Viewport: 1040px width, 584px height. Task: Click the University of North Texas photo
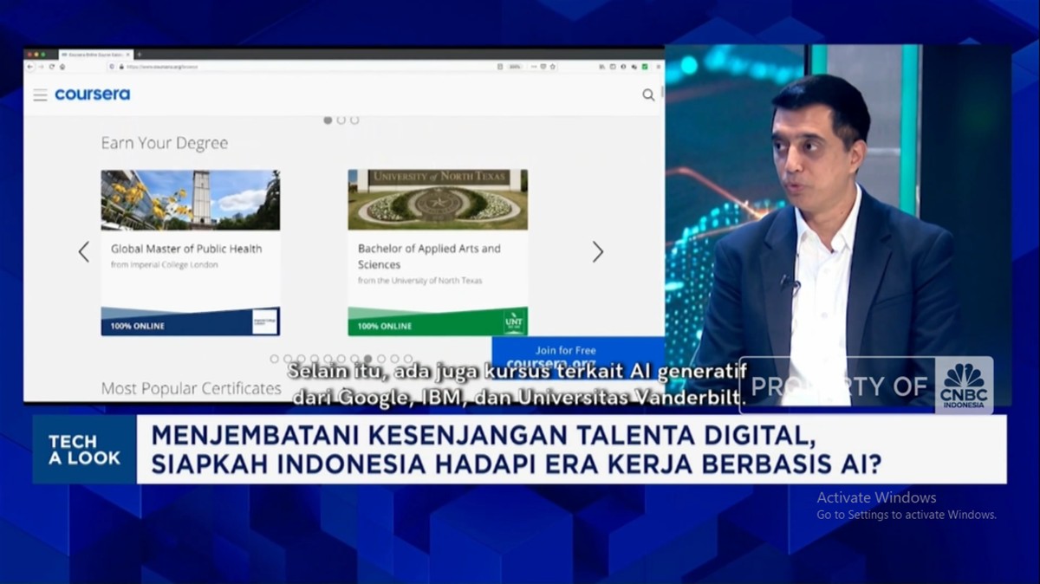pos(438,200)
